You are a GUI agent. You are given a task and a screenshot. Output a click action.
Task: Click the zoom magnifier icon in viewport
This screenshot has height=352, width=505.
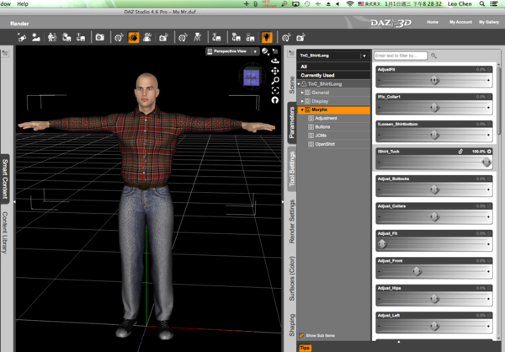(x=275, y=80)
